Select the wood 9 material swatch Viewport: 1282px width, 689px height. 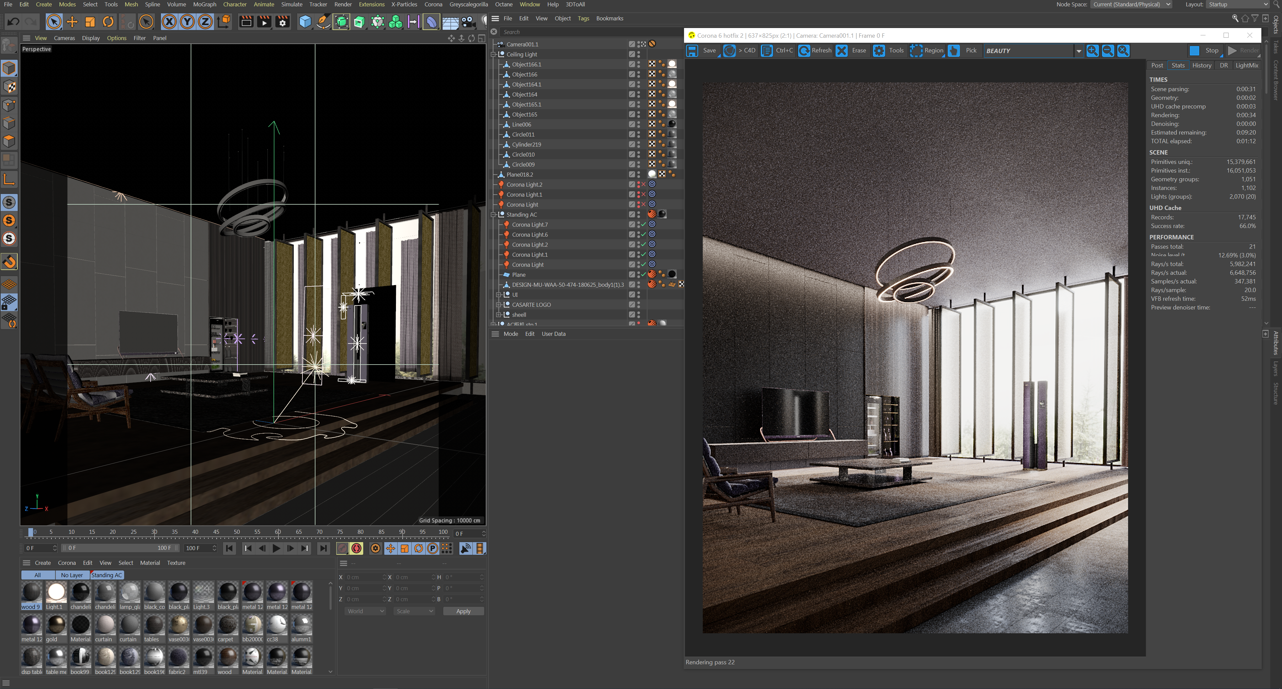[31, 596]
